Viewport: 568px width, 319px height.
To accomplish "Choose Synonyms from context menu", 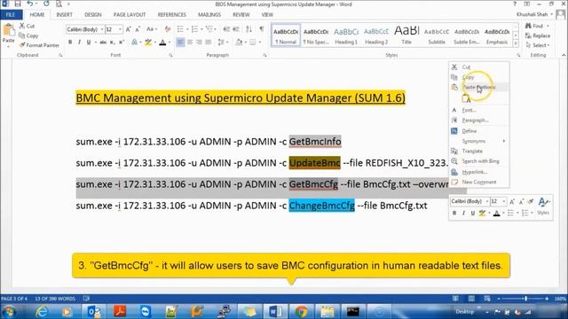I will point(474,141).
